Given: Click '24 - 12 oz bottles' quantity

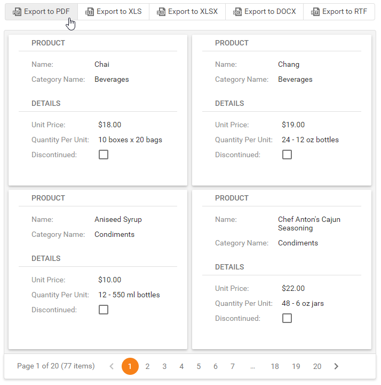Looking at the screenshot, I should tap(310, 140).
